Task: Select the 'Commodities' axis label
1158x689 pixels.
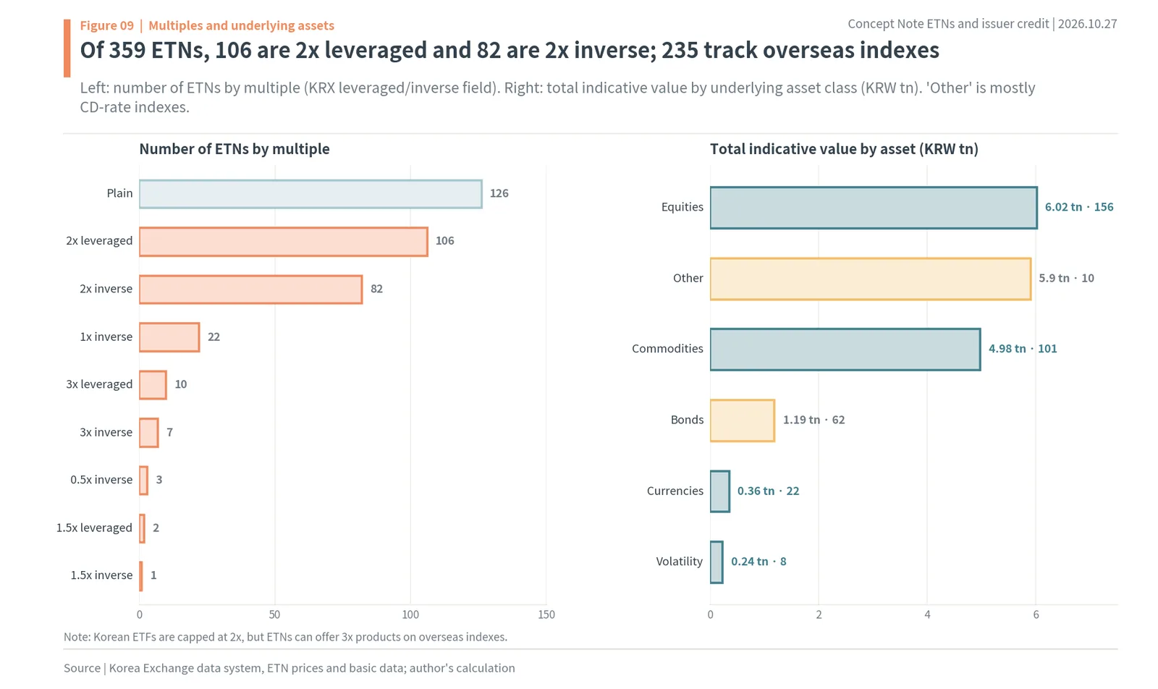Action: tap(667, 349)
